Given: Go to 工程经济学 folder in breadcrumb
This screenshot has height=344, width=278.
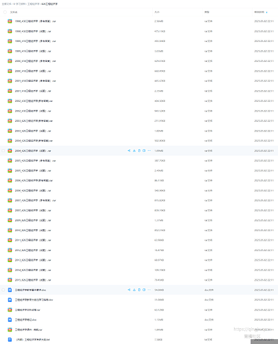Looking at the screenshot, I should click(34, 4).
